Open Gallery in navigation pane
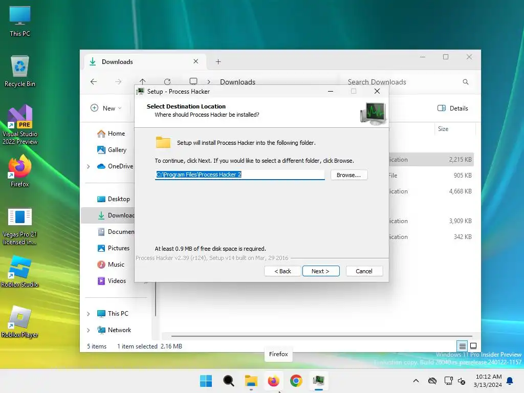This screenshot has height=393, width=524. pos(112,150)
